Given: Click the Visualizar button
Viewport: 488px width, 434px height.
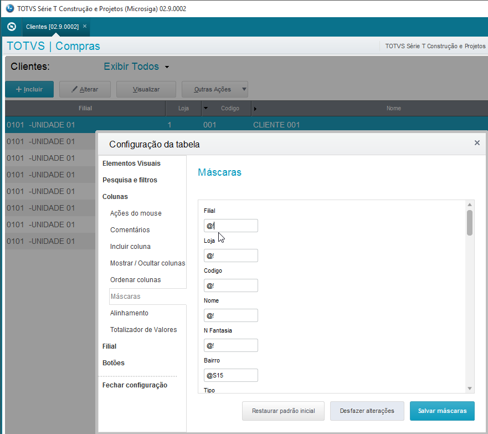Looking at the screenshot, I should pyautogui.click(x=146, y=89).
